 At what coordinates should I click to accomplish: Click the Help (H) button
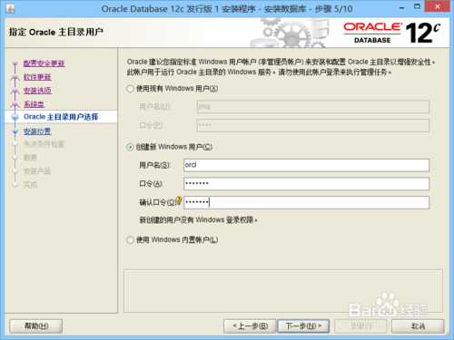click(x=36, y=326)
